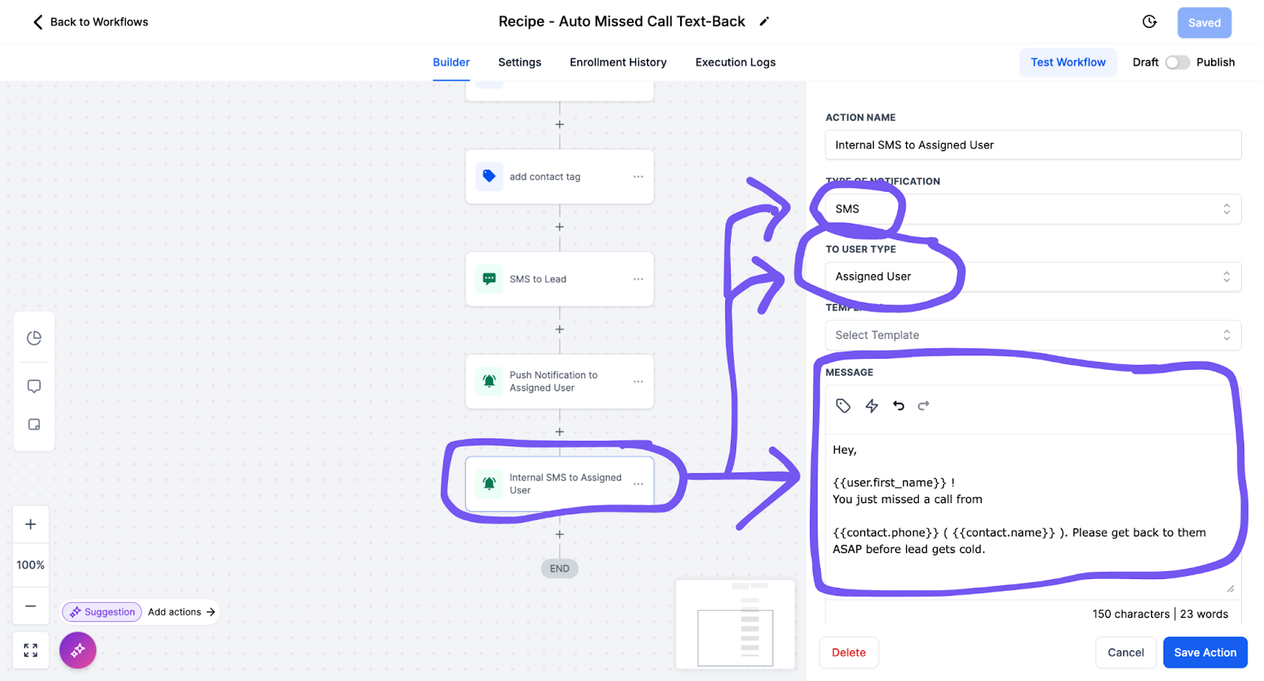
Task: Cancel the action edit
Action: [x=1125, y=653]
